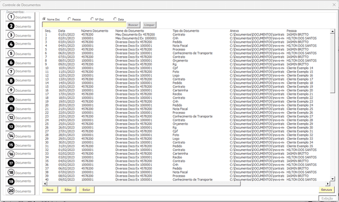Open Documento number 15 in sidebar

tap(20, 145)
